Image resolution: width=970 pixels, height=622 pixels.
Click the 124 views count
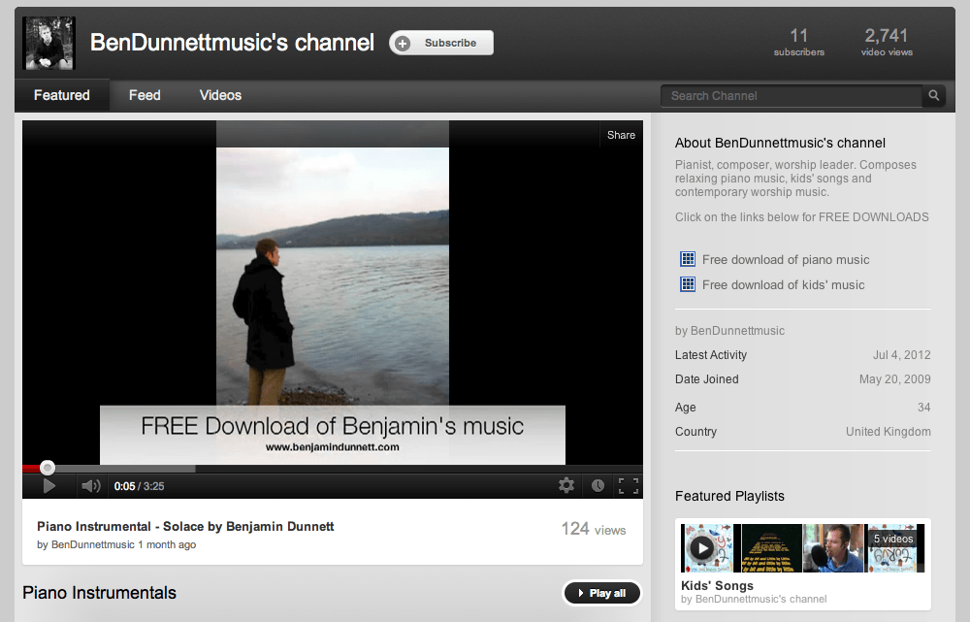tap(594, 529)
